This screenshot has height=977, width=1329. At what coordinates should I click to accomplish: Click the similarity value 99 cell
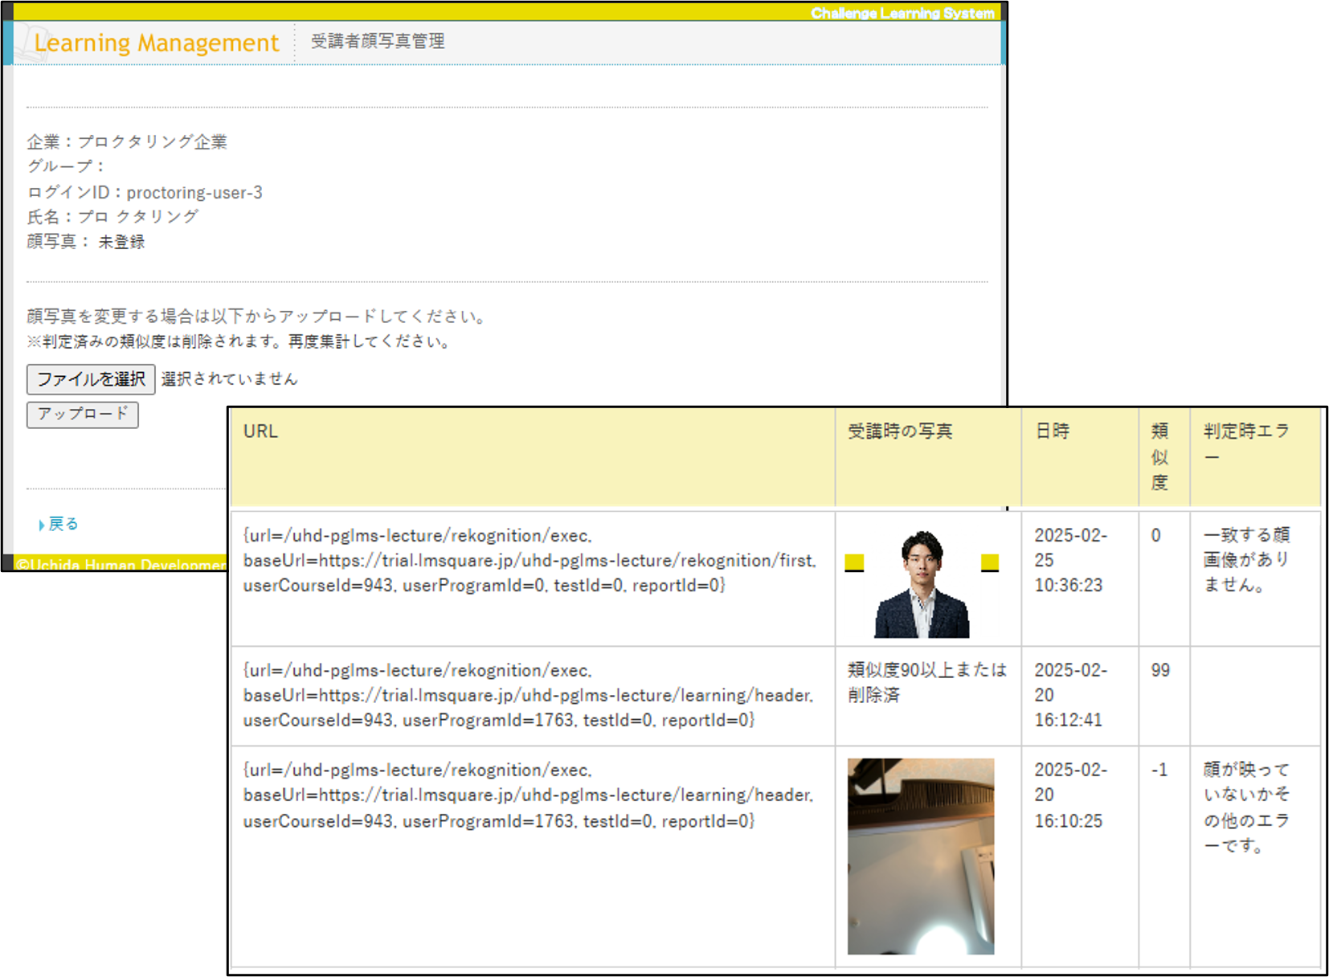(x=1160, y=670)
